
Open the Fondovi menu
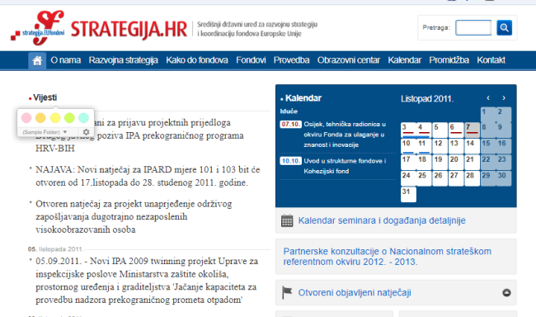(x=251, y=60)
